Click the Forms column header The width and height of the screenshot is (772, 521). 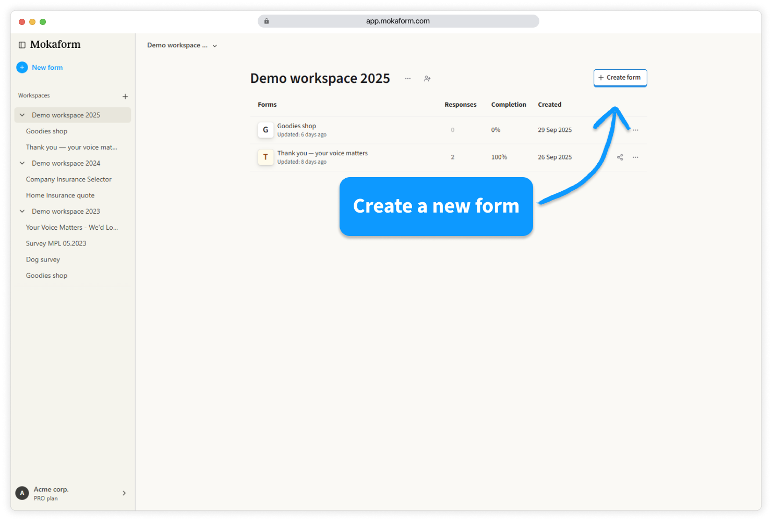[x=267, y=105]
